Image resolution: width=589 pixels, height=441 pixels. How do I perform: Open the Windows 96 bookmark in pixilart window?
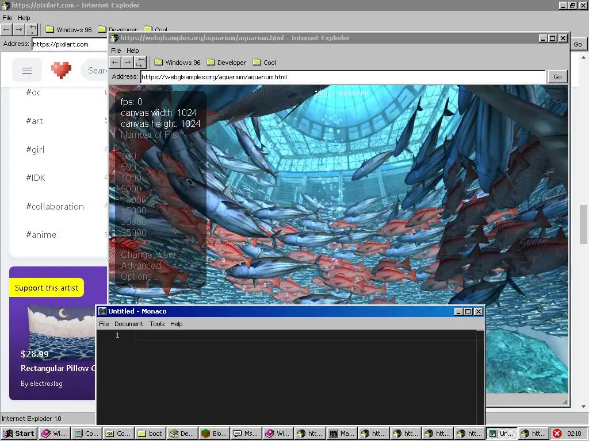pyautogui.click(x=68, y=30)
